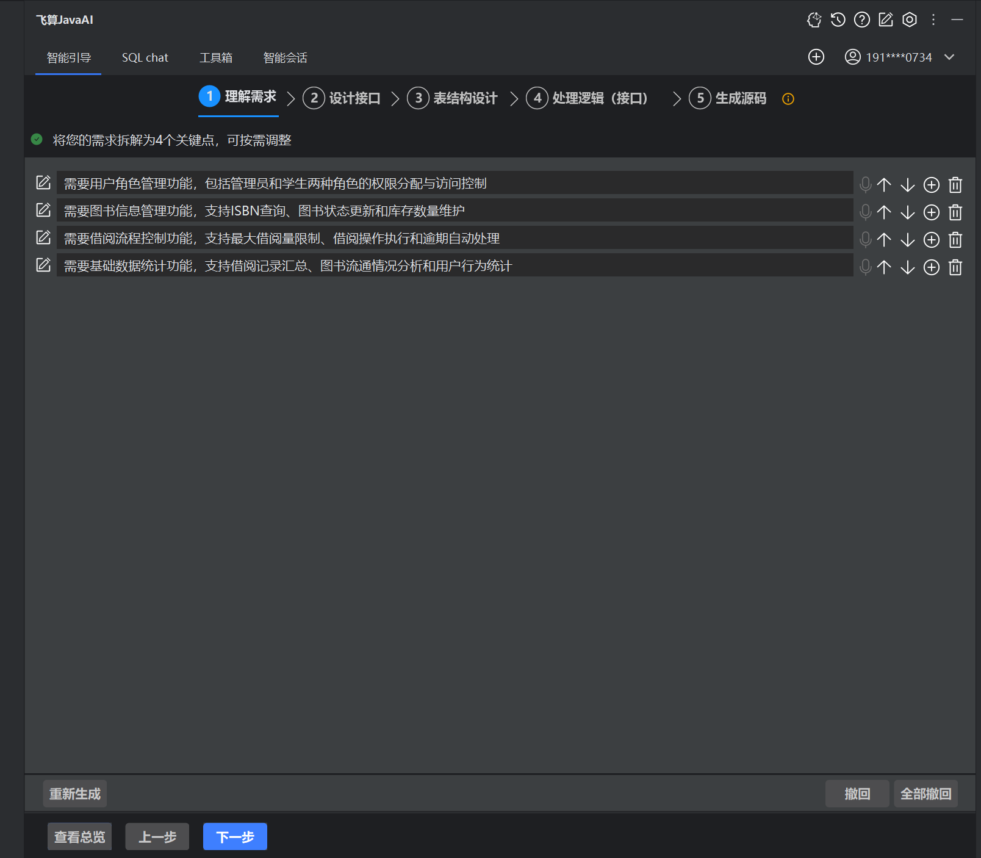This screenshot has width=981, height=858.
Task: Delete the first requirement about user roles
Action: 955,184
